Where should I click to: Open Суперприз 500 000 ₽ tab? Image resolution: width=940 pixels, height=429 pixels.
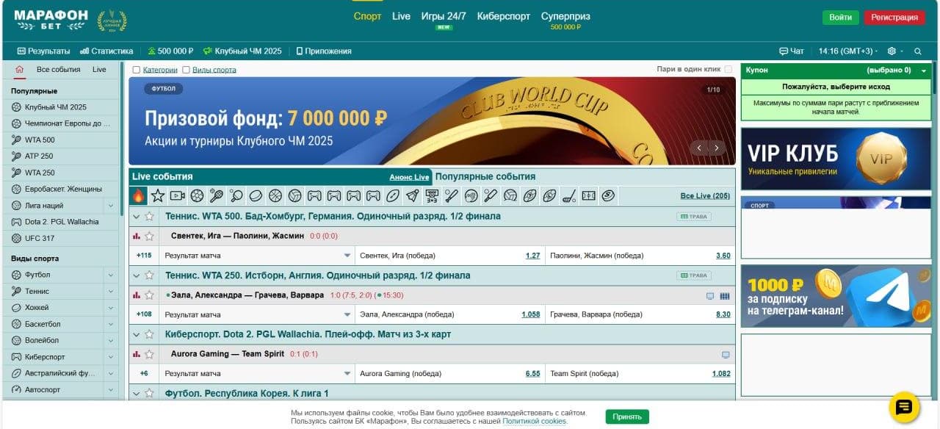tap(565, 21)
